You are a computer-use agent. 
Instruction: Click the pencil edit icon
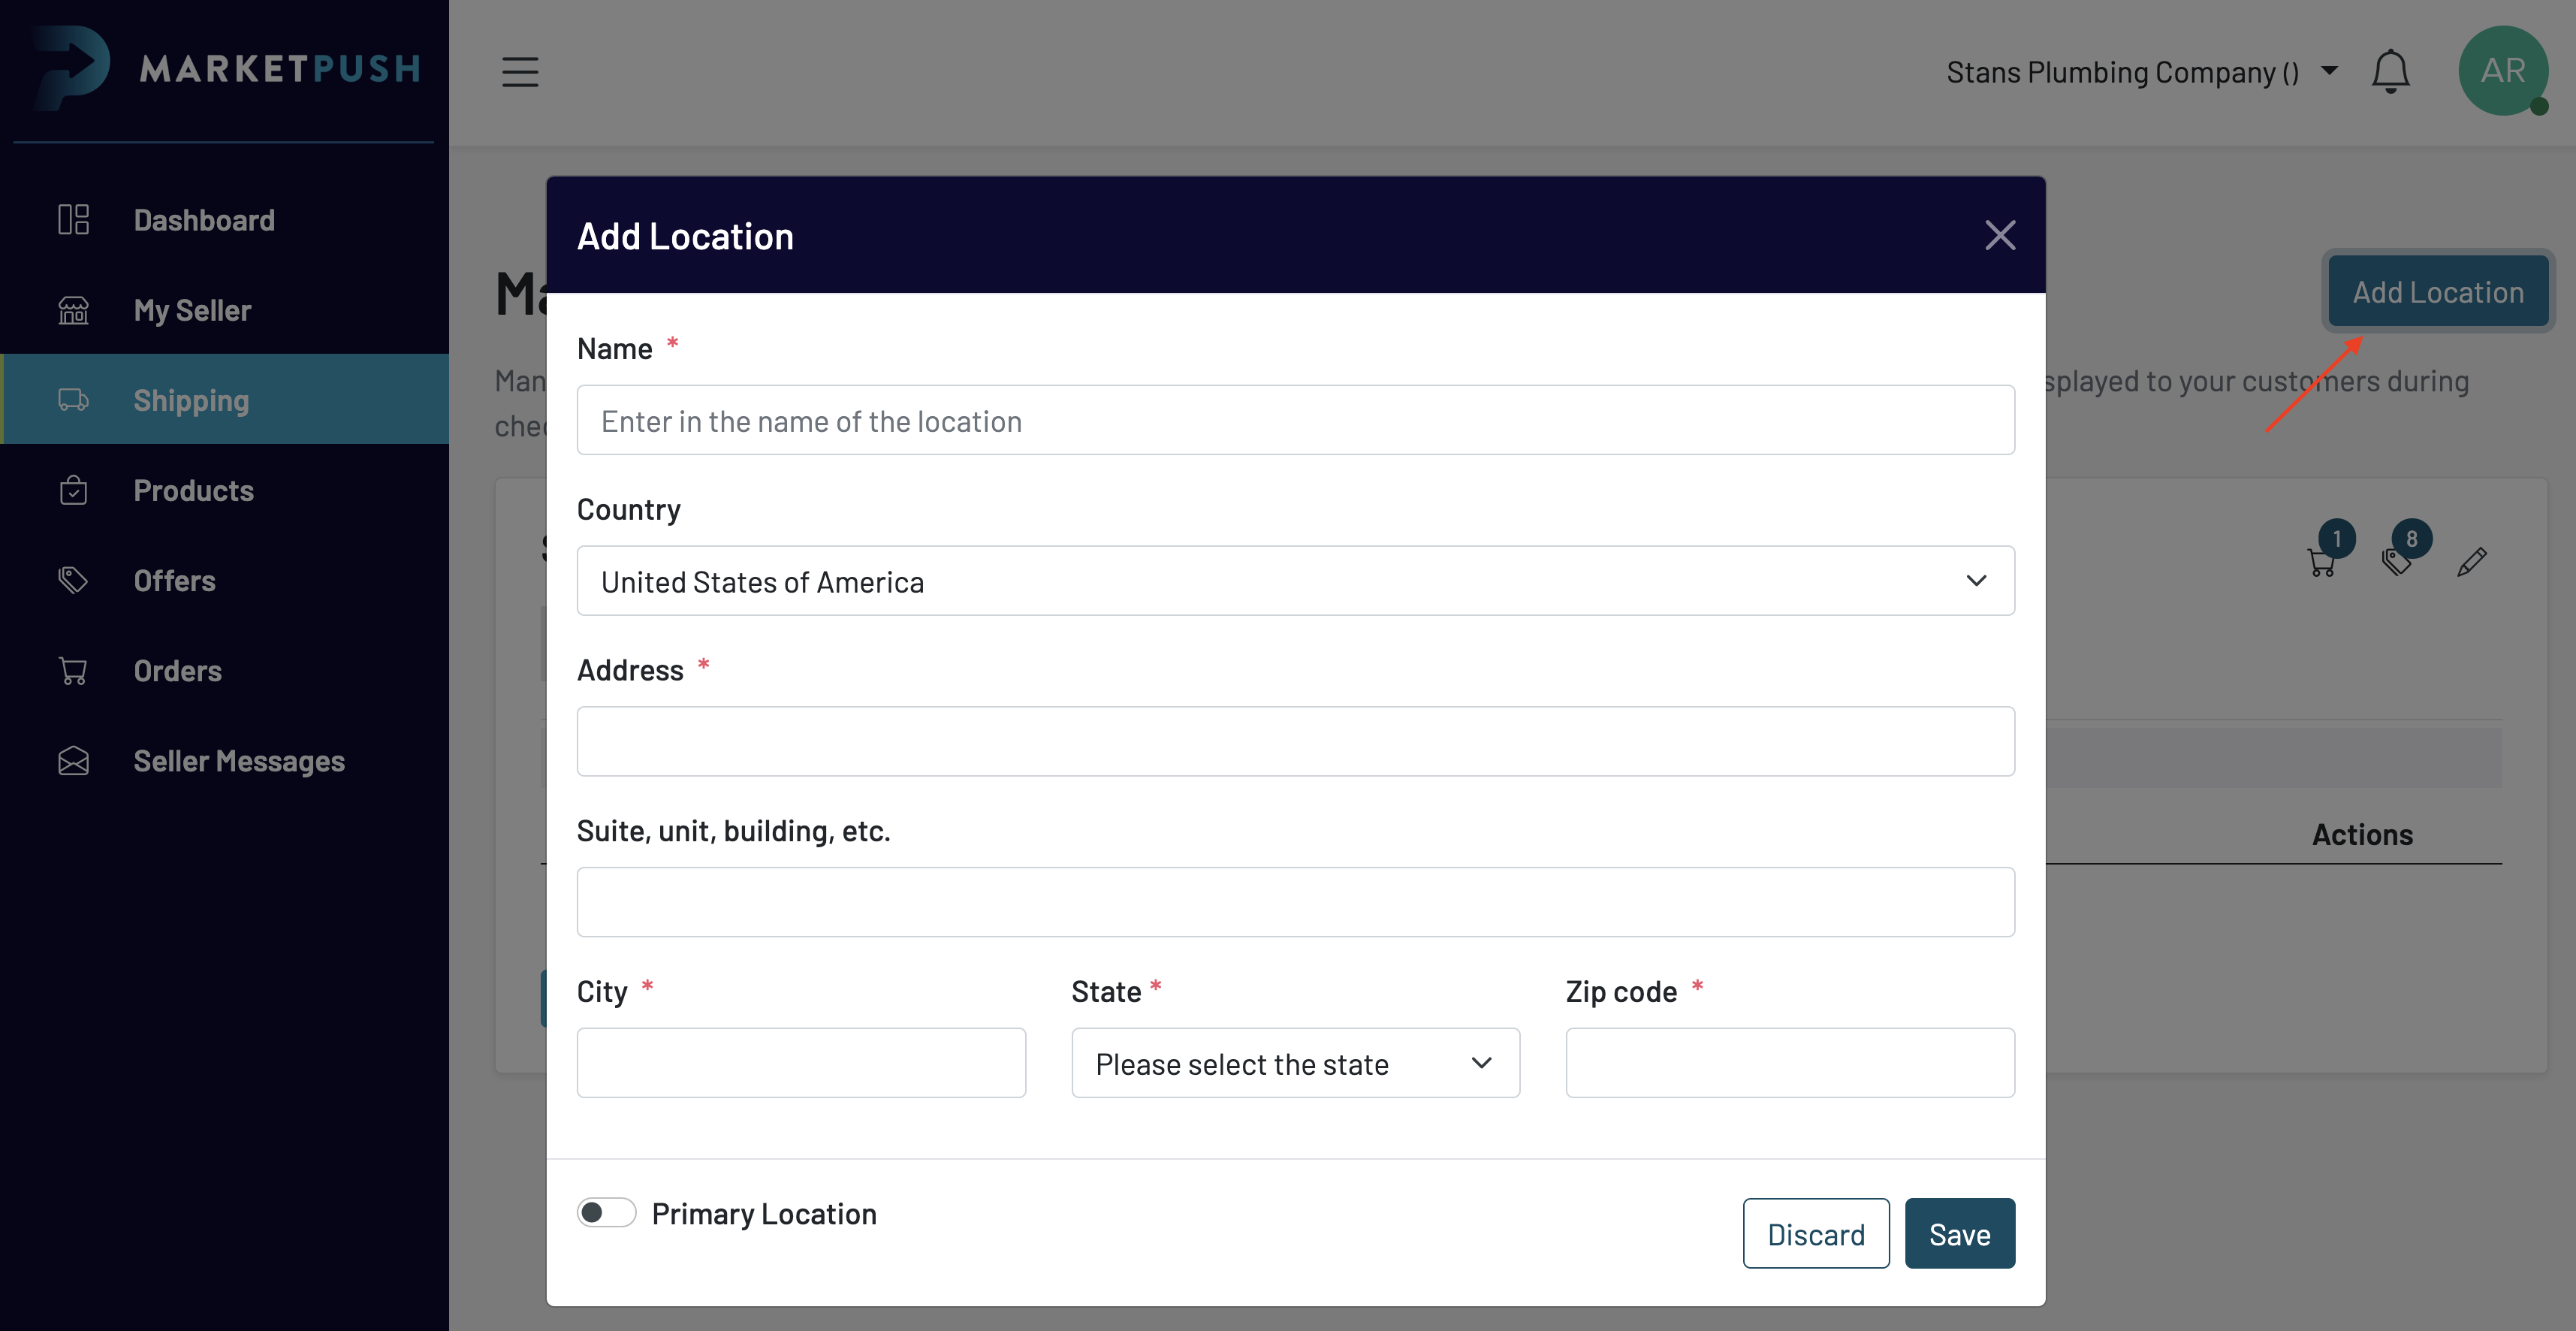[x=2471, y=562]
